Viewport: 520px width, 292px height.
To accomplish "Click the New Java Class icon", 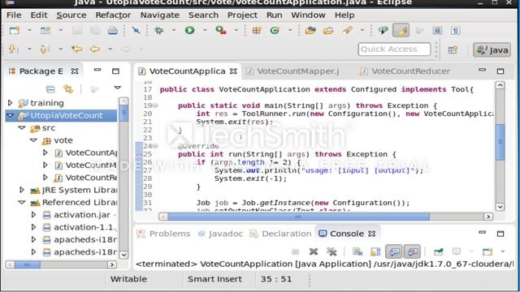I will 275,31.
